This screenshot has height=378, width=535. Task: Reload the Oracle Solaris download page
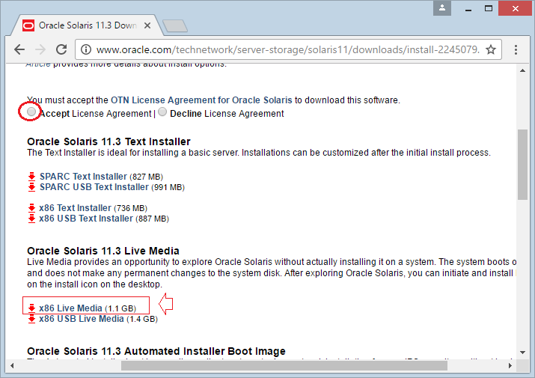point(61,50)
